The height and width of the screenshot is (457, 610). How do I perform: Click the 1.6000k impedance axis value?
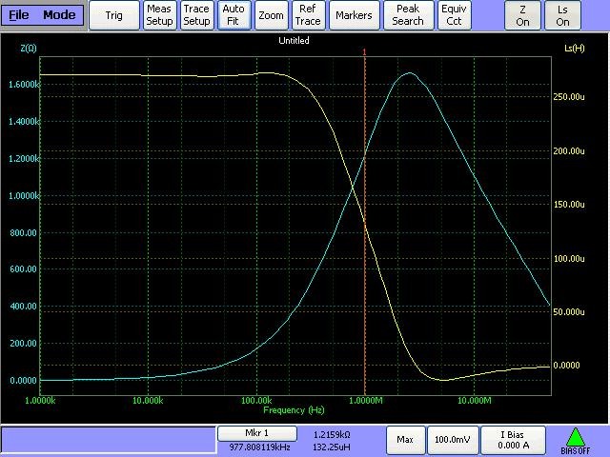click(24, 85)
